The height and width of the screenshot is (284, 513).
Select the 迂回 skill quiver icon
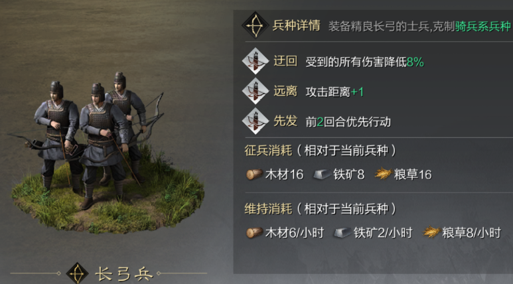click(256, 61)
